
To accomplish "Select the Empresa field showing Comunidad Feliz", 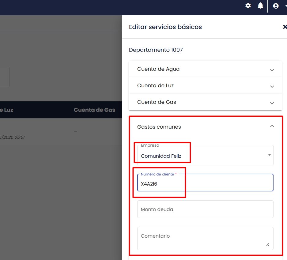I will (x=205, y=155).
